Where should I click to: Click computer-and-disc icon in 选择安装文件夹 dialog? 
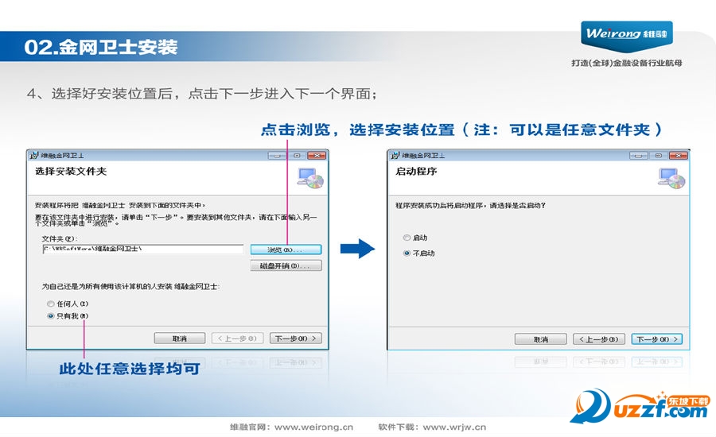310,178
